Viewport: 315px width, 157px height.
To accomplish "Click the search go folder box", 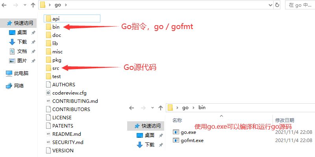I will (300, 5).
